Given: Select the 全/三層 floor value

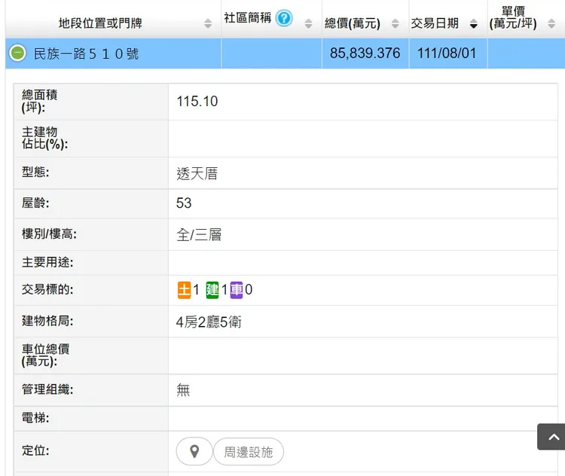Looking at the screenshot, I should coord(199,235).
